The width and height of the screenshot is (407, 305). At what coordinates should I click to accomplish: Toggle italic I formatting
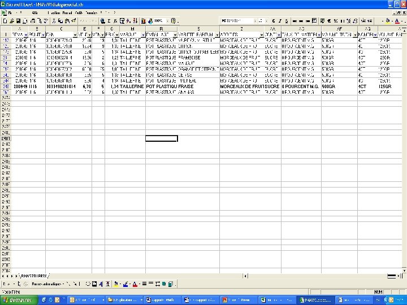[280, 21]
